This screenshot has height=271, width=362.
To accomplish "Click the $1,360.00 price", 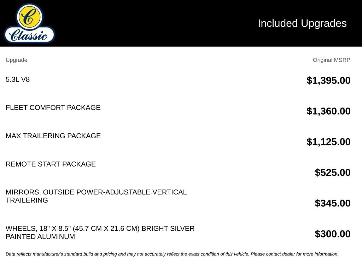I will click(x=328, y=111).
